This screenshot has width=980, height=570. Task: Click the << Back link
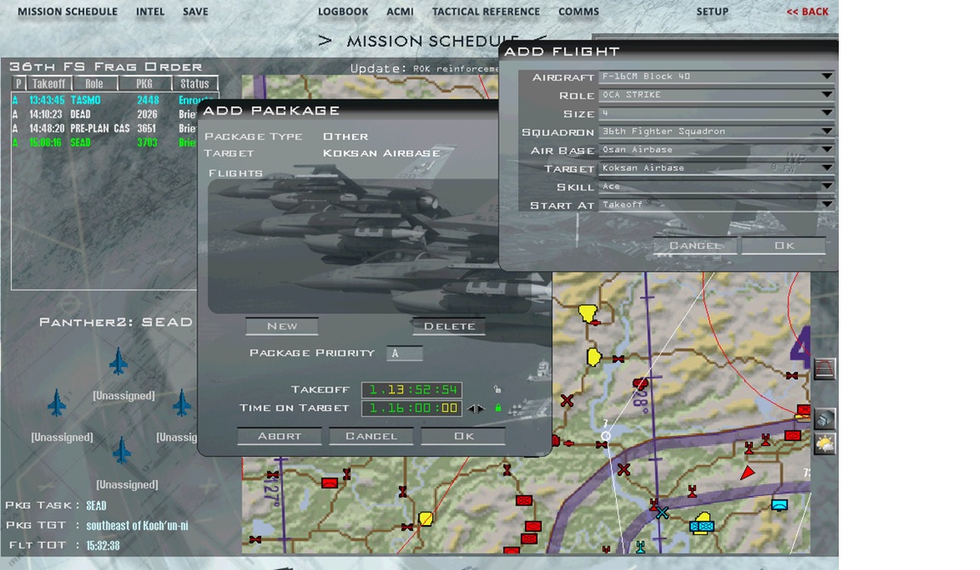tap(807, 12)
